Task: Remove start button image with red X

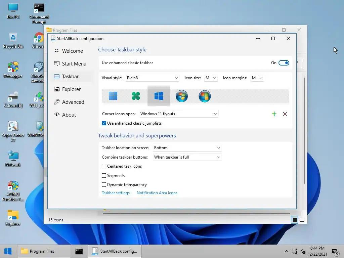Action: (x=285, y=114)
